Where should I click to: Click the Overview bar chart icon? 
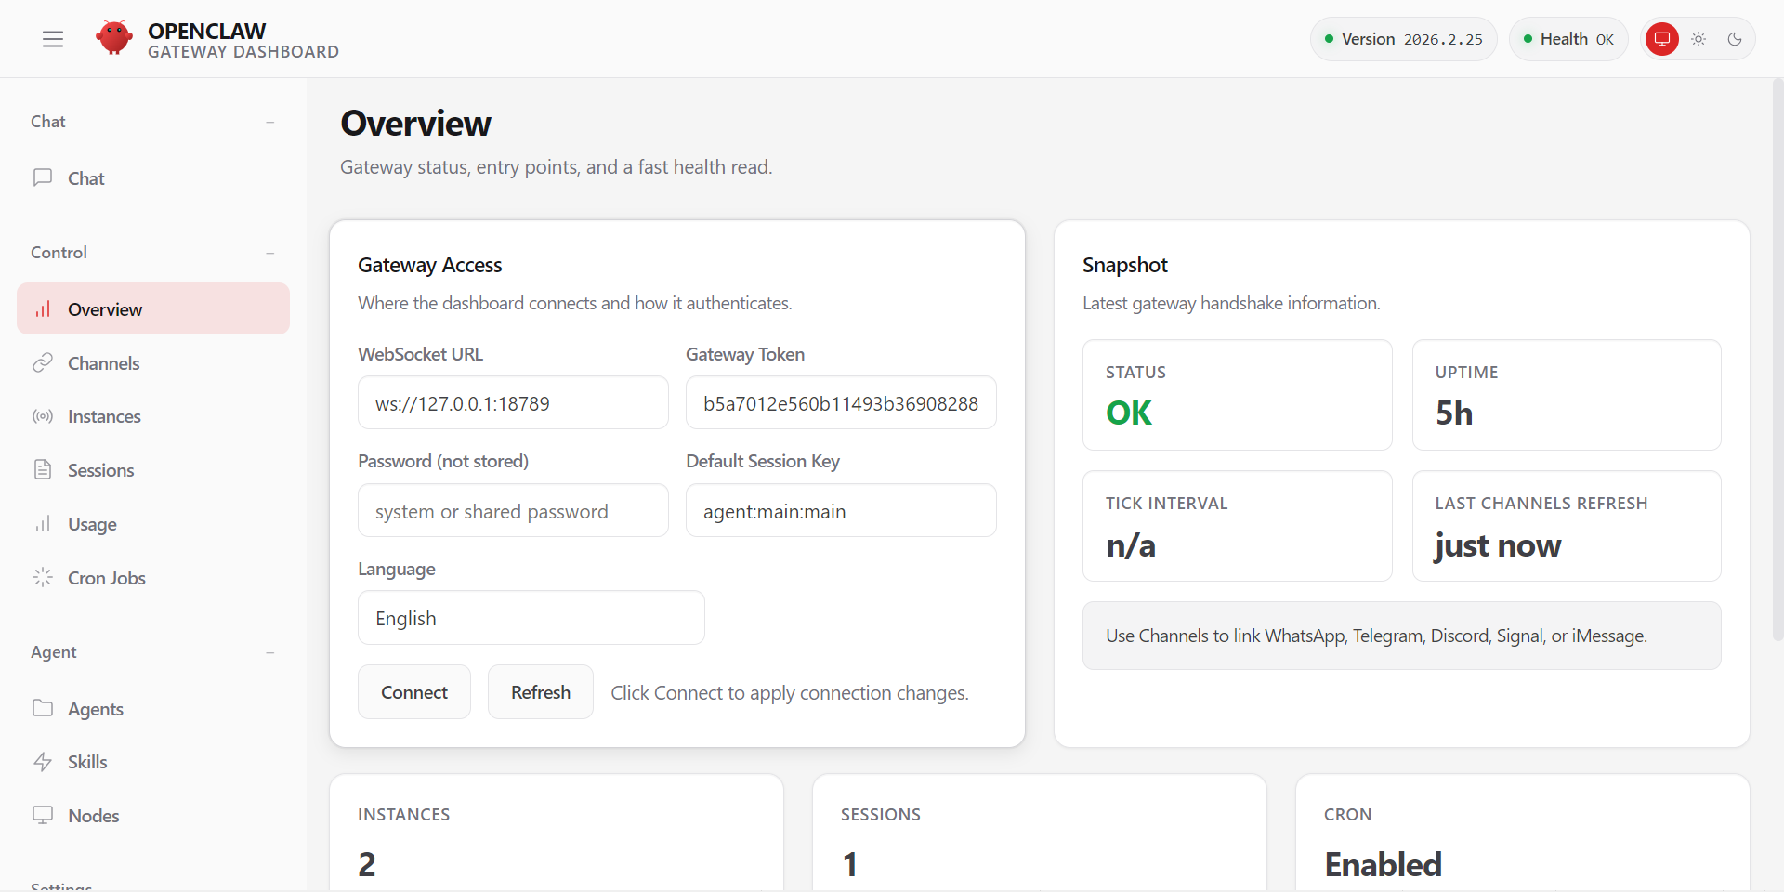coord(43,309)
